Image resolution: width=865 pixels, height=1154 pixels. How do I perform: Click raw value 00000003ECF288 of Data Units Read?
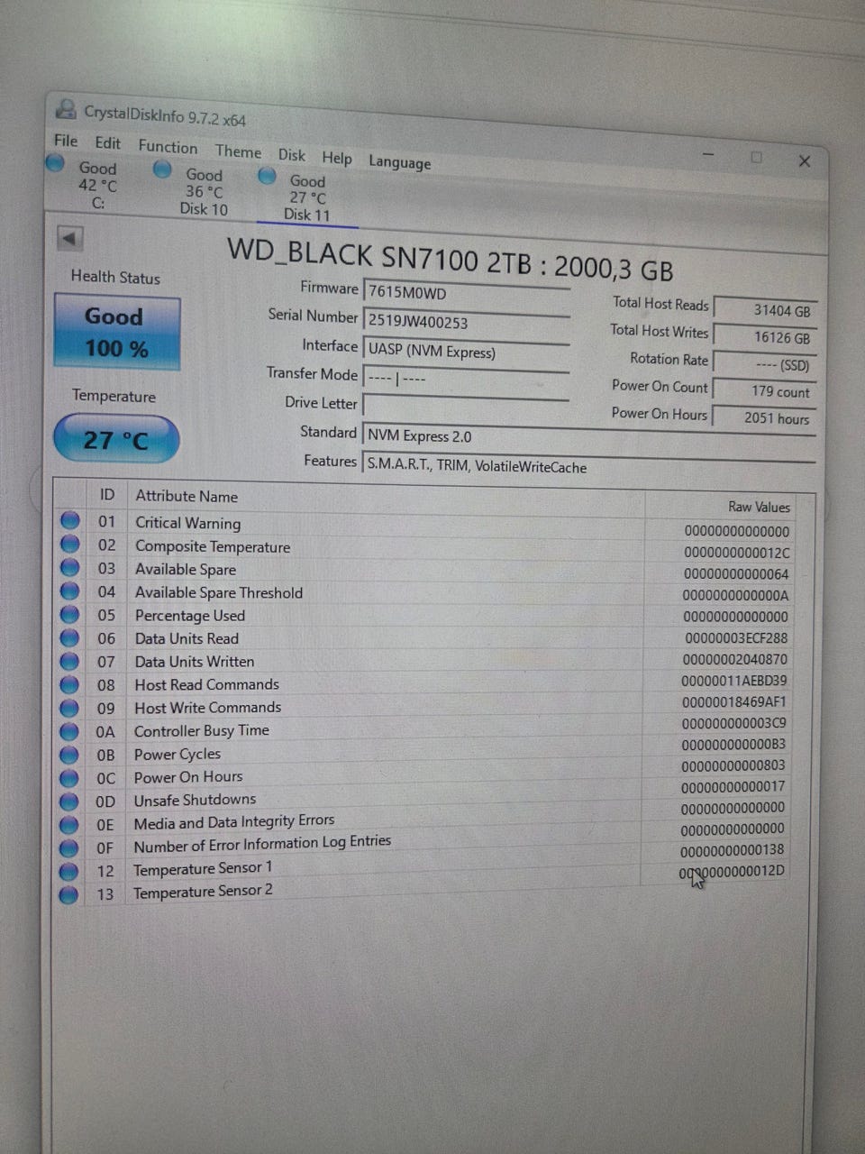tap(735, 638)
